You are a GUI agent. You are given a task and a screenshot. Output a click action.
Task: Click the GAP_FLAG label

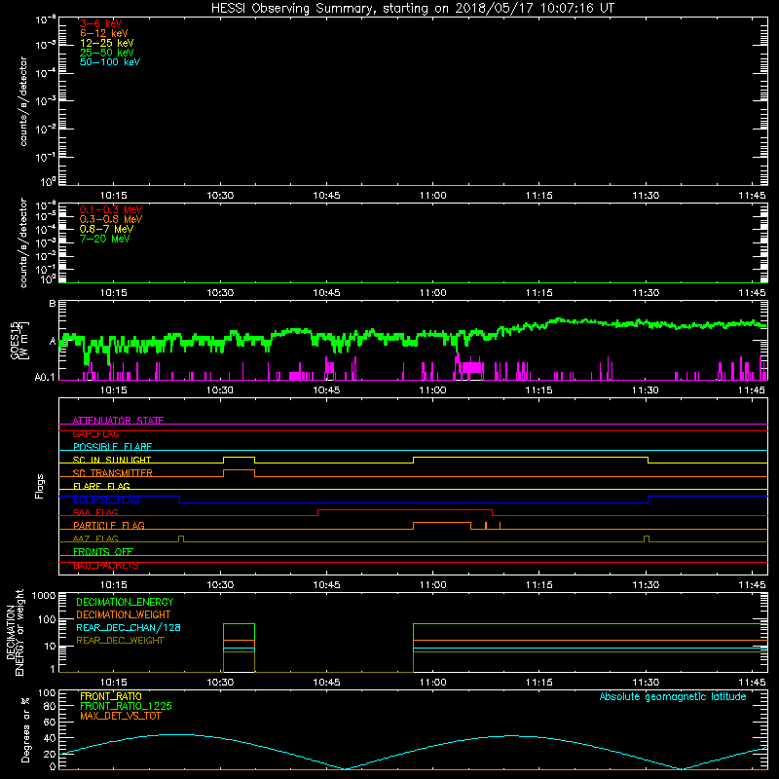[x=95, y=433]
